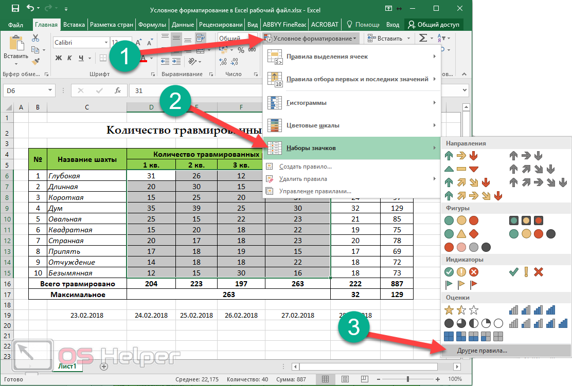Screen dimensions: 572x386
Task: Click the Общий доступ share button
Action: [434, 24]
